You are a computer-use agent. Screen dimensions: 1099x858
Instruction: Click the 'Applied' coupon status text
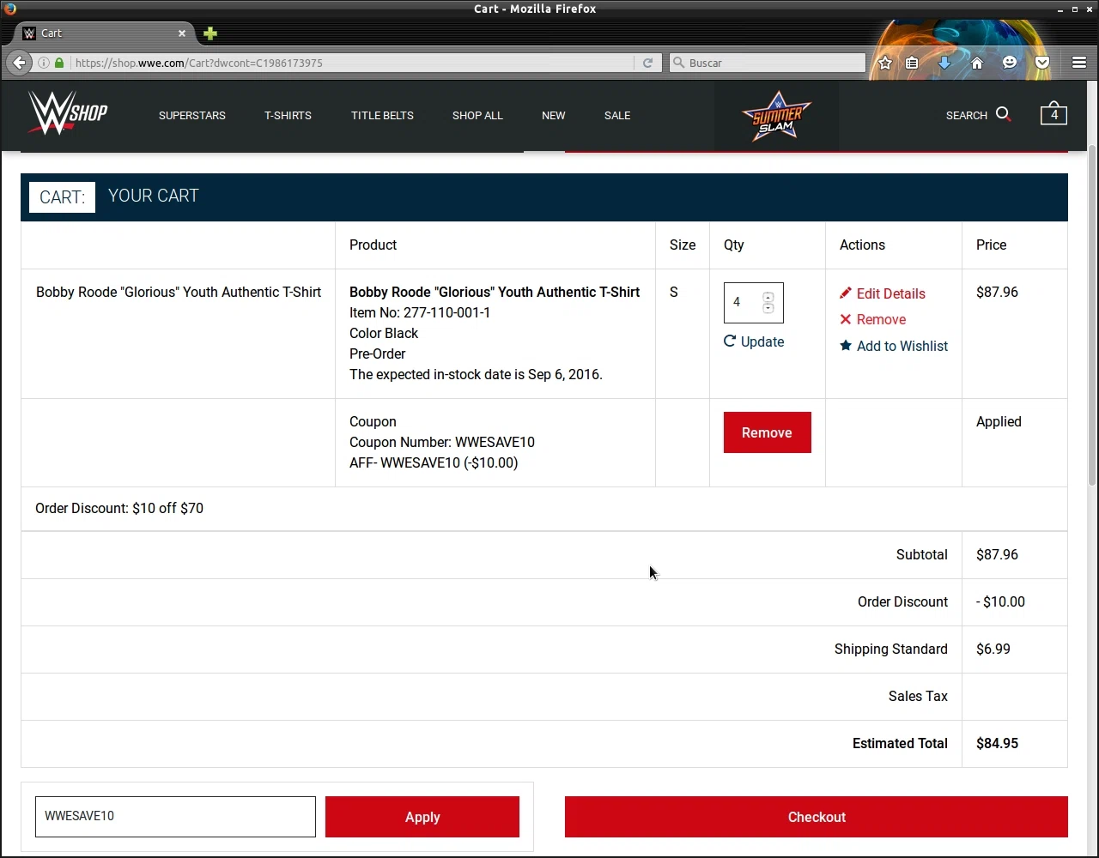(999, 421)
